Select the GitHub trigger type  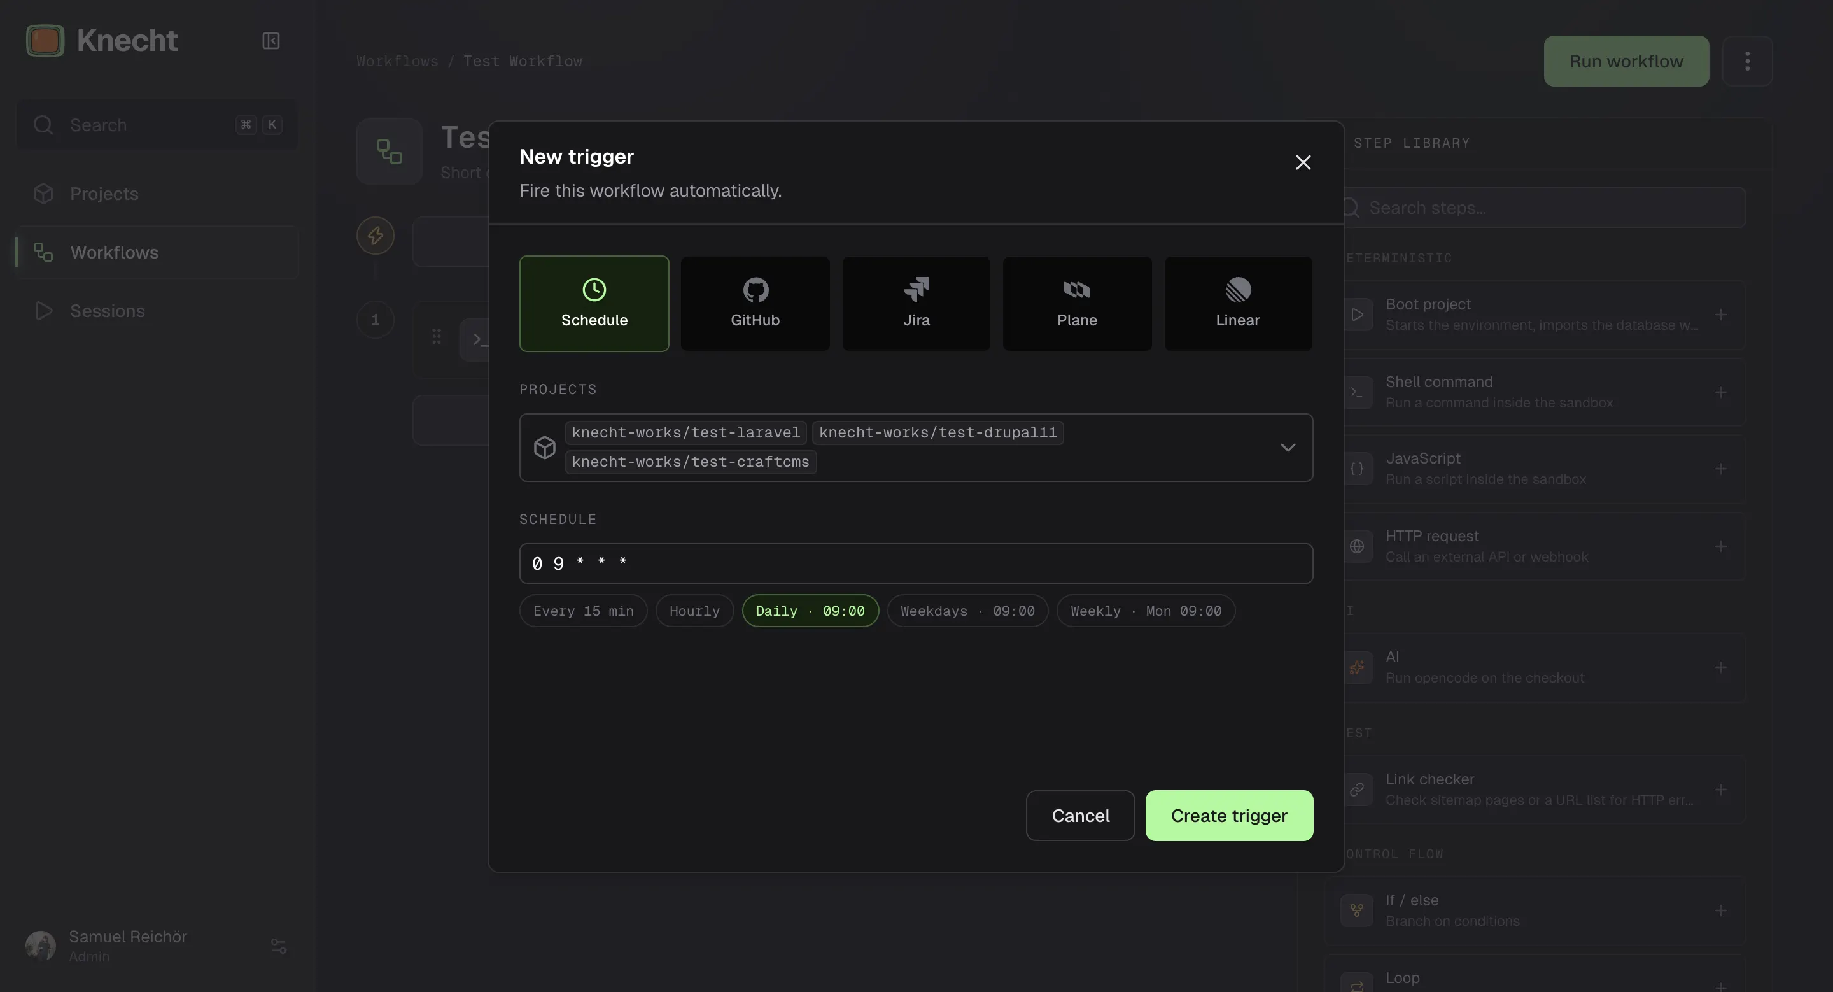pyautogui.click(x=755, y=303)
